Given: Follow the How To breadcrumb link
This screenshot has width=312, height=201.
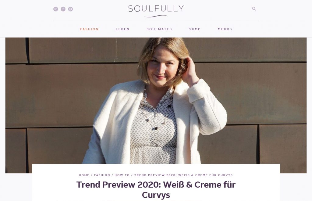Looking at the screenshot, I should [x=122, y=175].
